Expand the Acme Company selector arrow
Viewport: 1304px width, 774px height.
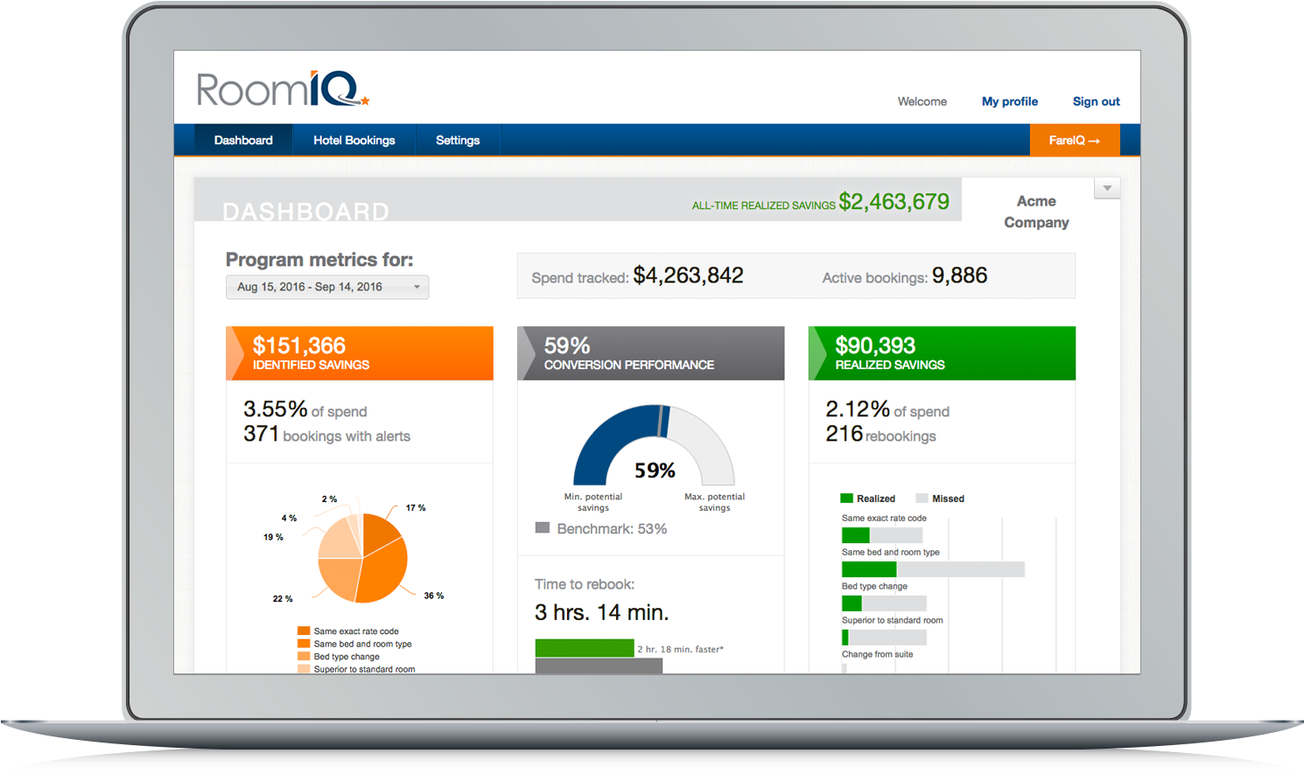coord(1107,188)
